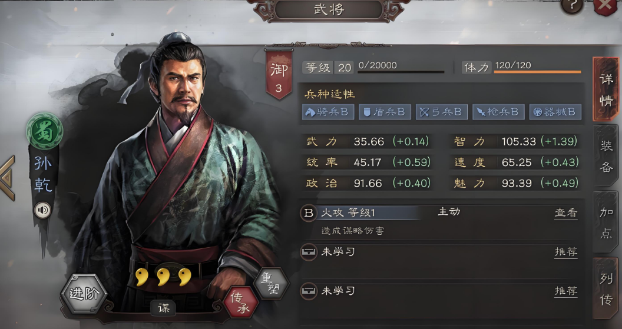622x329 pixels.
Task: Switch to the 加点 tab
Action: (x=606, y=222)
